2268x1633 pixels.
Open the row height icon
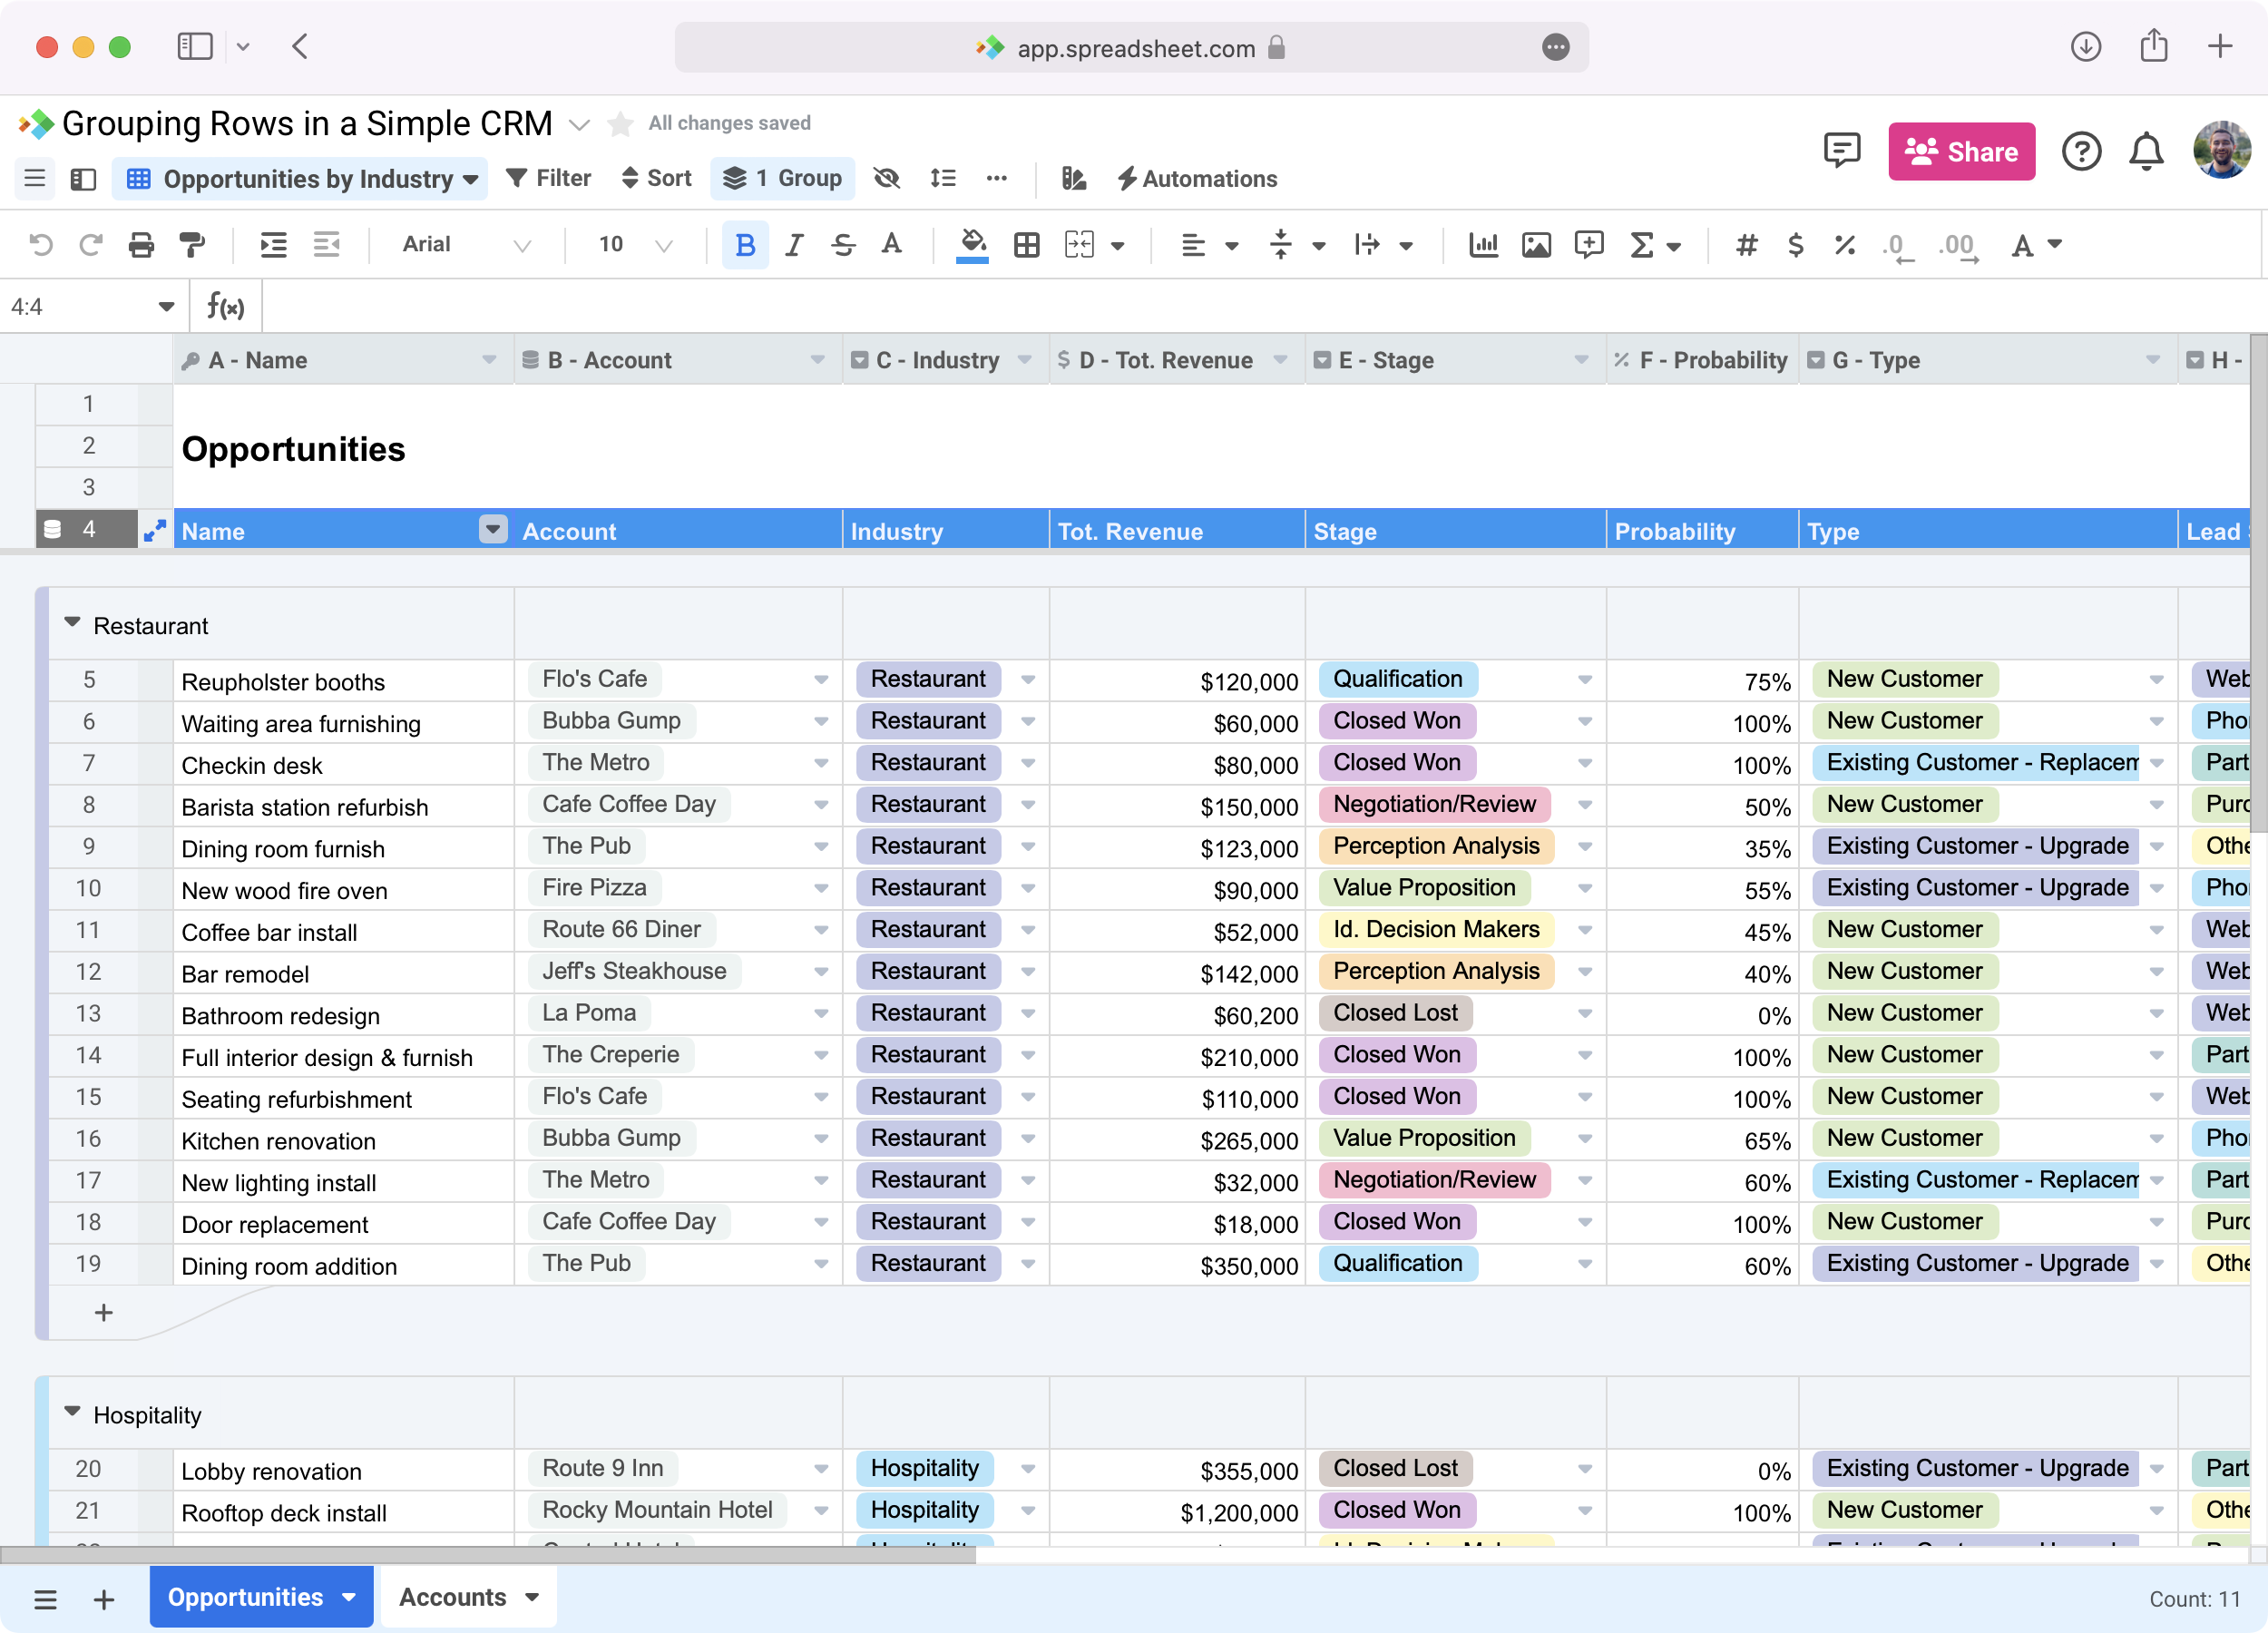point(942,178)
